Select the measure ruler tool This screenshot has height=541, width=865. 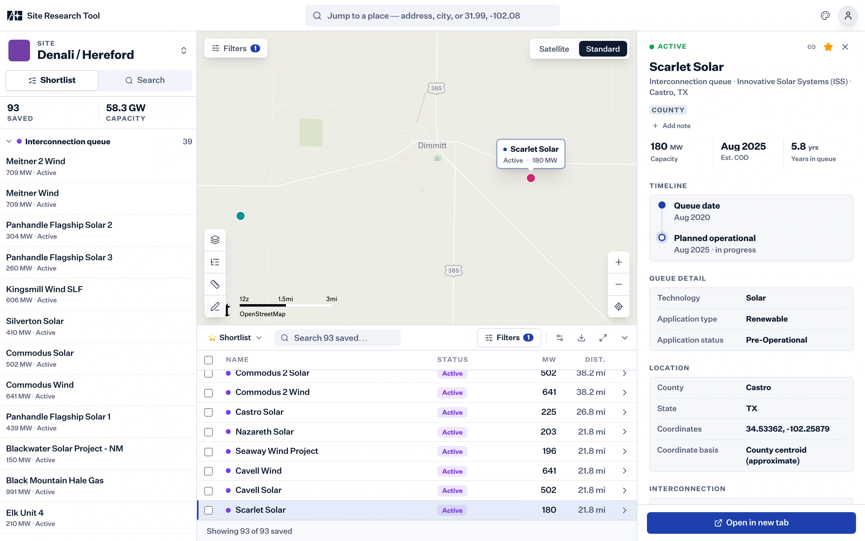[215, 284]
